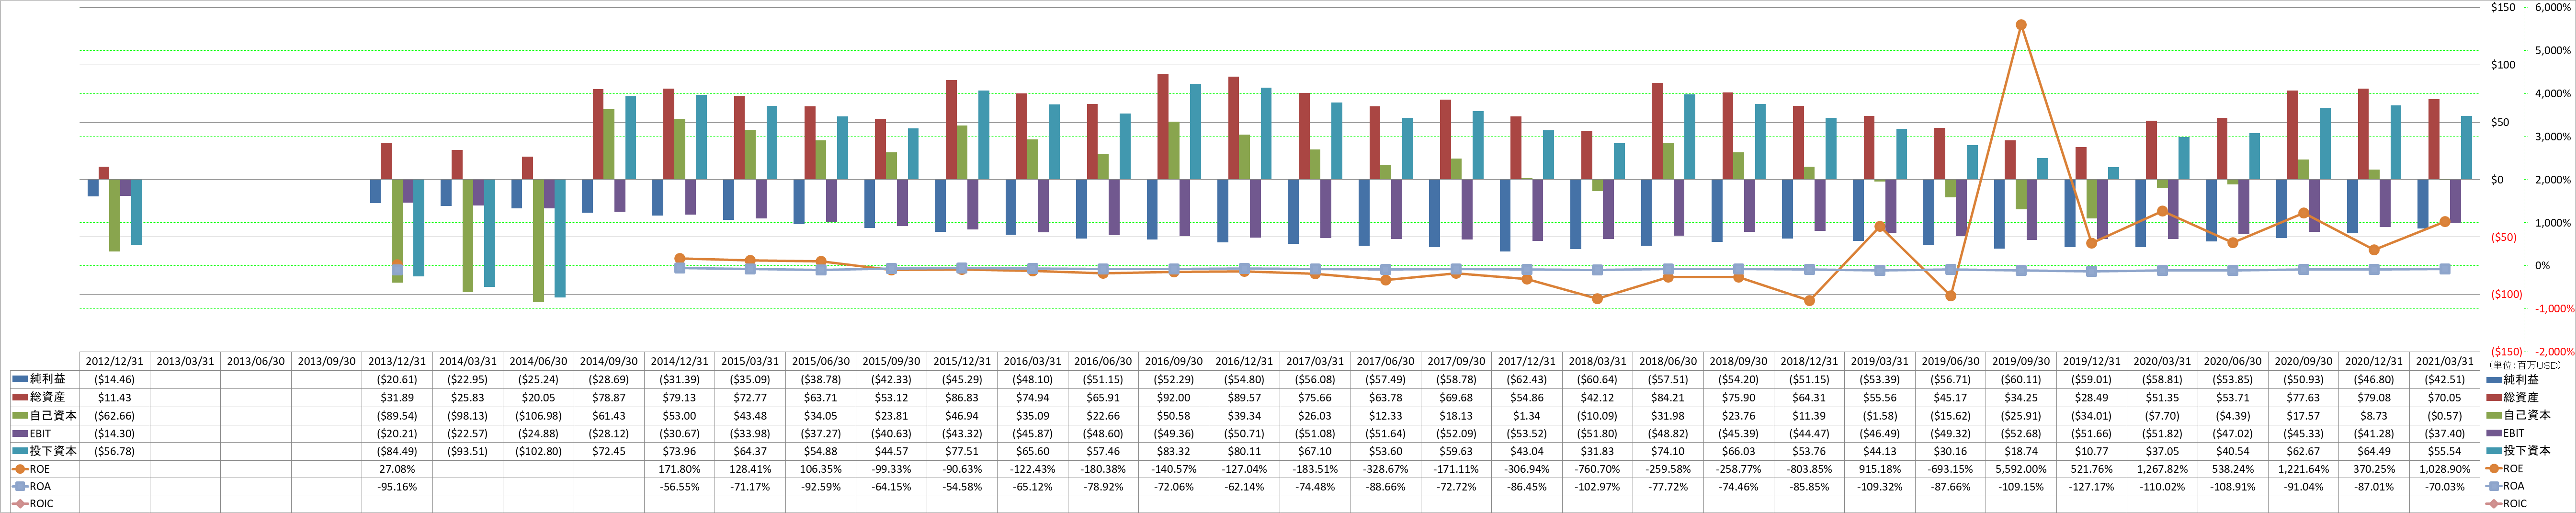Select the 投下資本 entry in the right-side legend
Viewport: 2576px width, 513px height.
(x=2518, y=451)
